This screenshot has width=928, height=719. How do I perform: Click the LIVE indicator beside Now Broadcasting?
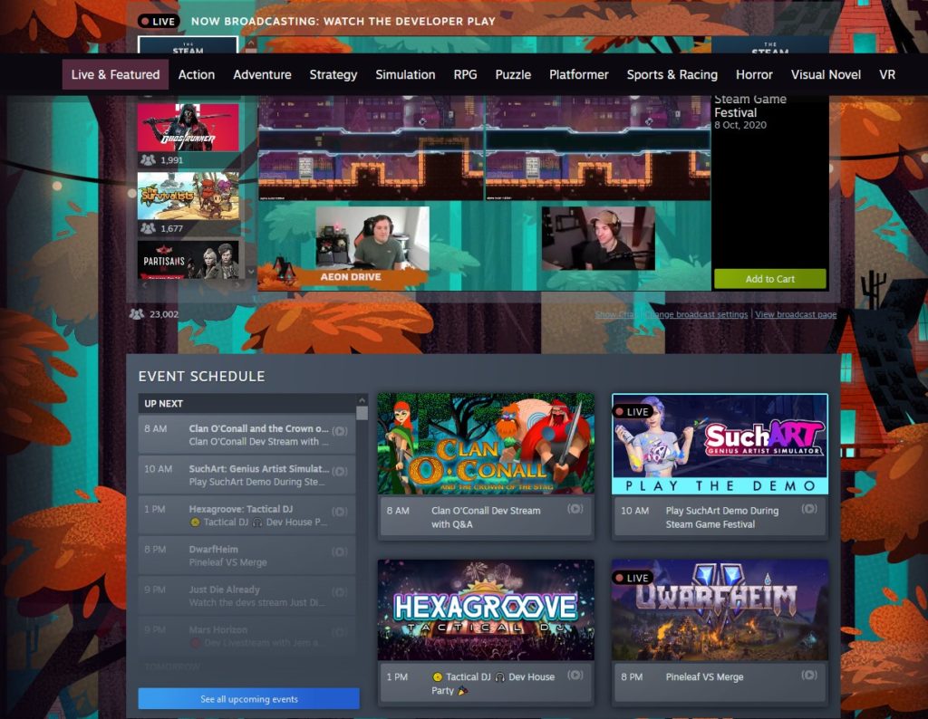[159, 22]
